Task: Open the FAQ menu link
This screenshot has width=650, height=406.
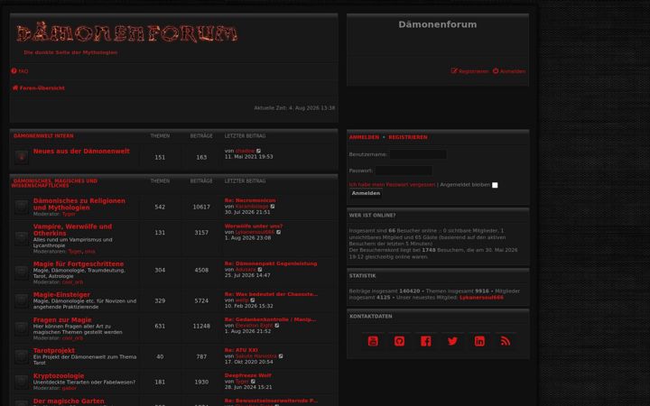Action: click(20, 71)
